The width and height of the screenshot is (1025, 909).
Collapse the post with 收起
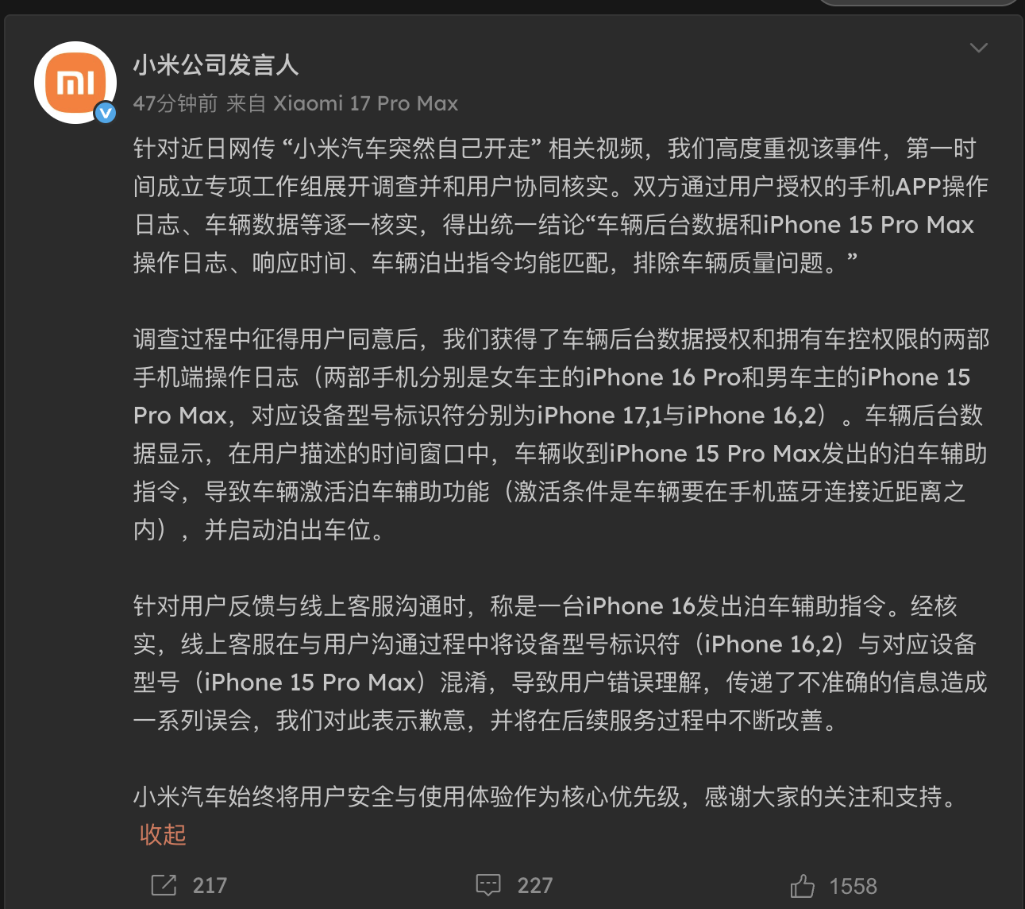[x=163, y=834]
